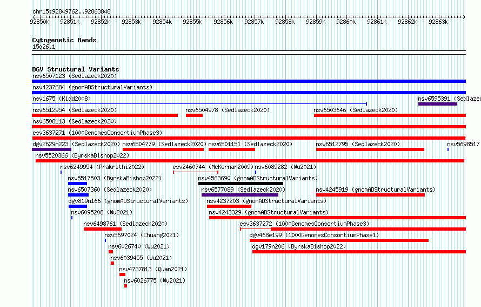Image resolution: width=481 pixels, height=307 pixels.
Task: Click esv3637272 (1000GenomesConsortiumPhase3) label
Action: 304,224
